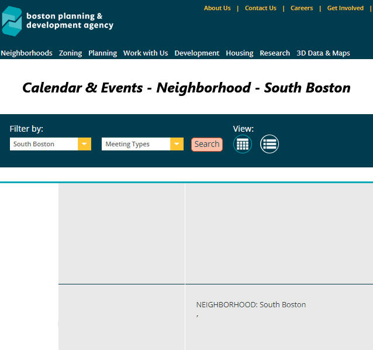This screenshot has width=373, height=350.
Task: Open the Get Involved link
Action: click(345, 8)
